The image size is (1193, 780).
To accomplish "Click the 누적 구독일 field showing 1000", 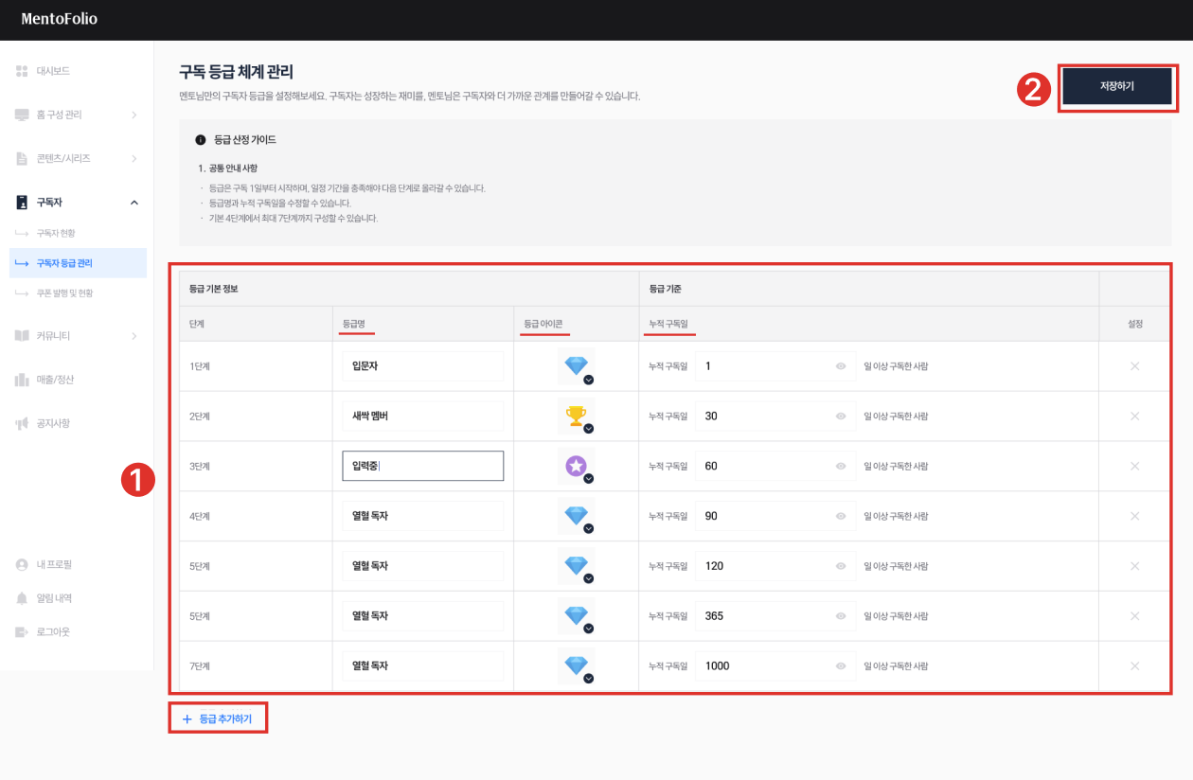I will (775, 665).
